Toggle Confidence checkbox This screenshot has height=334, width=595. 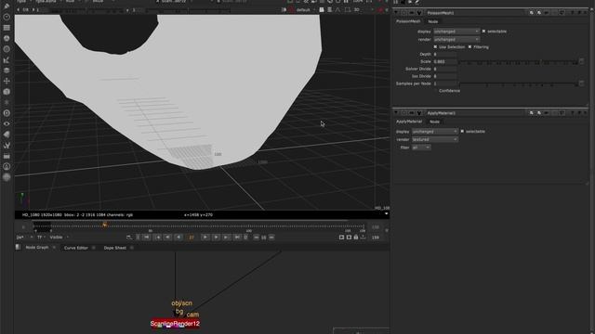coord(435,91)
